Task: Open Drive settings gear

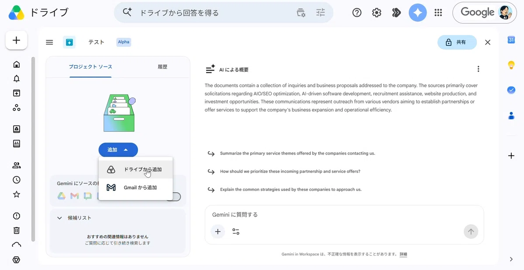Action: [376, 13]
